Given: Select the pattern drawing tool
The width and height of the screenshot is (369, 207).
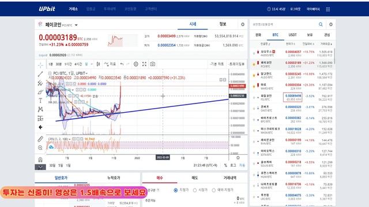Looking at the screenshot, I should (40, 109).
